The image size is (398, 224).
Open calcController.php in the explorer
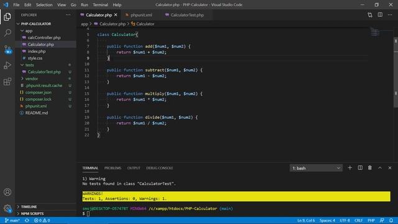44,37
